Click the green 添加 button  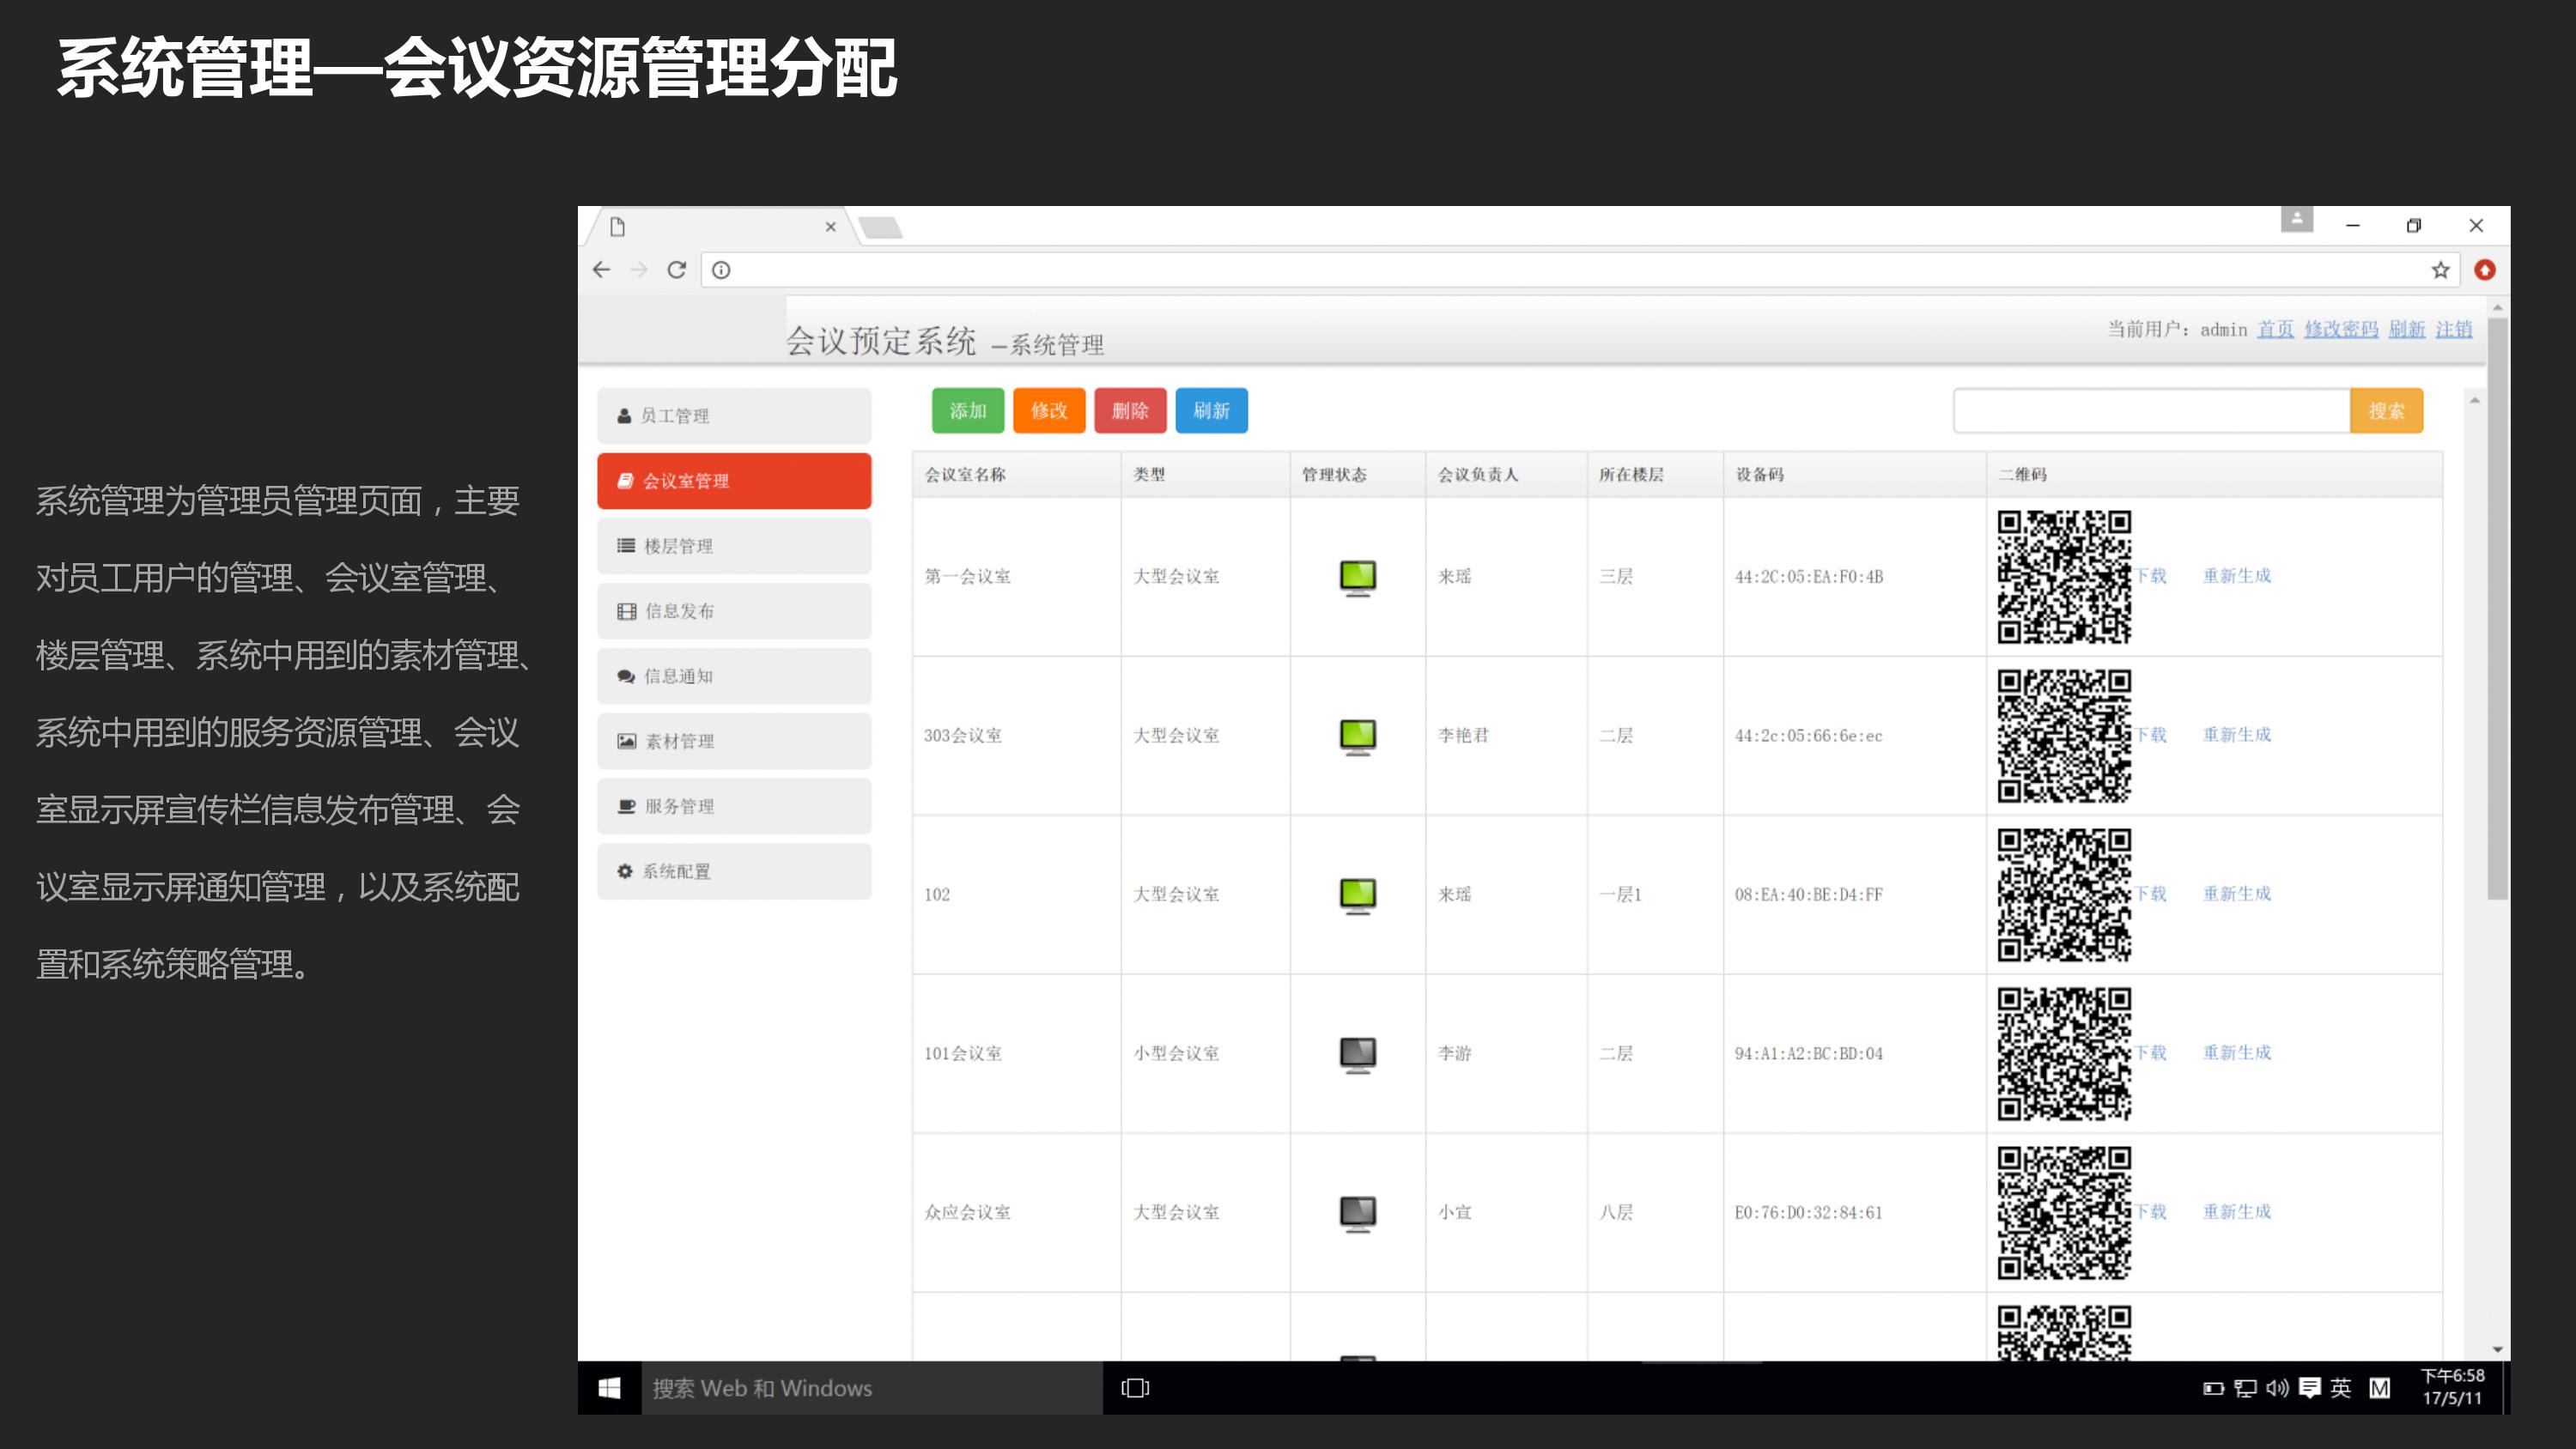click(968, 411)
